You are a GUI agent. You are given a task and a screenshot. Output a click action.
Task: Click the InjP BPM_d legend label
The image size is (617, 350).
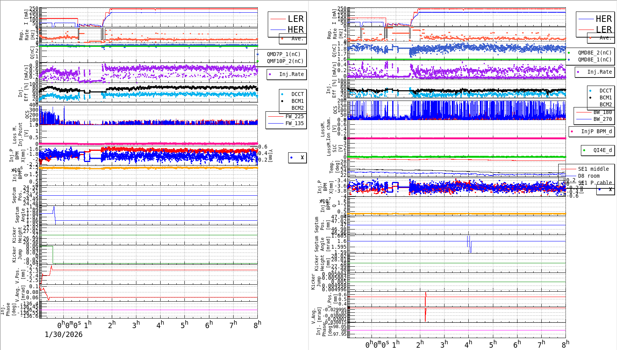(x=597, y=131)
